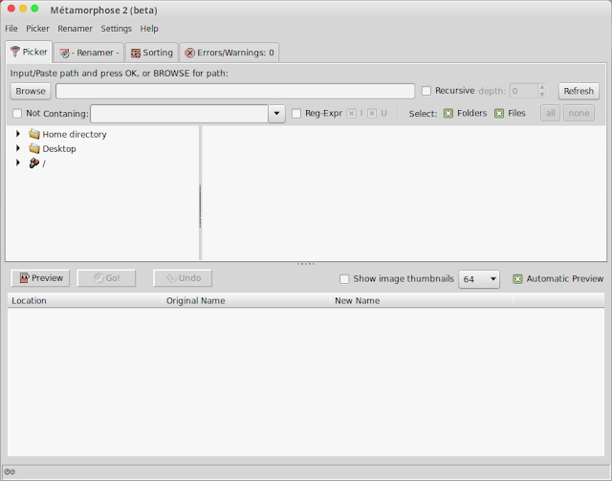Click the Original Name column header
The width and height of the screenshot is (612, 481).
[x=247, y=300]
